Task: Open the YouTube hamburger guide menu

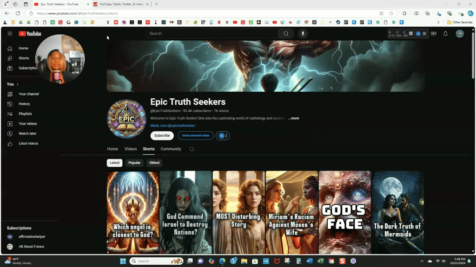Action: click(10, 33)
